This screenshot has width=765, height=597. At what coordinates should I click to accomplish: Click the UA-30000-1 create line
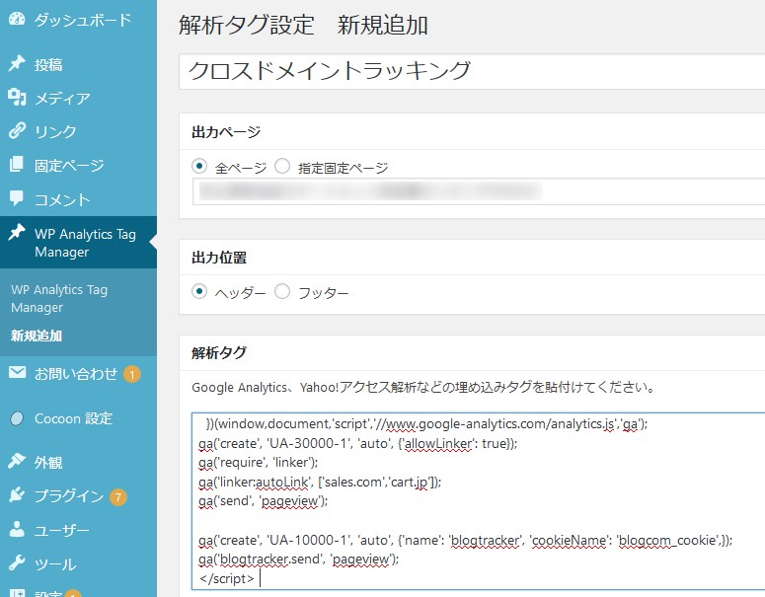[x=357, y=443]
